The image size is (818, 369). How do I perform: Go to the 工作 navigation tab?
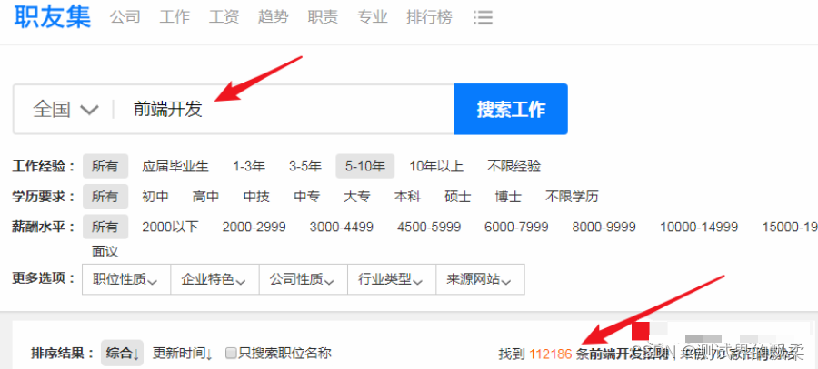(175, 17)
